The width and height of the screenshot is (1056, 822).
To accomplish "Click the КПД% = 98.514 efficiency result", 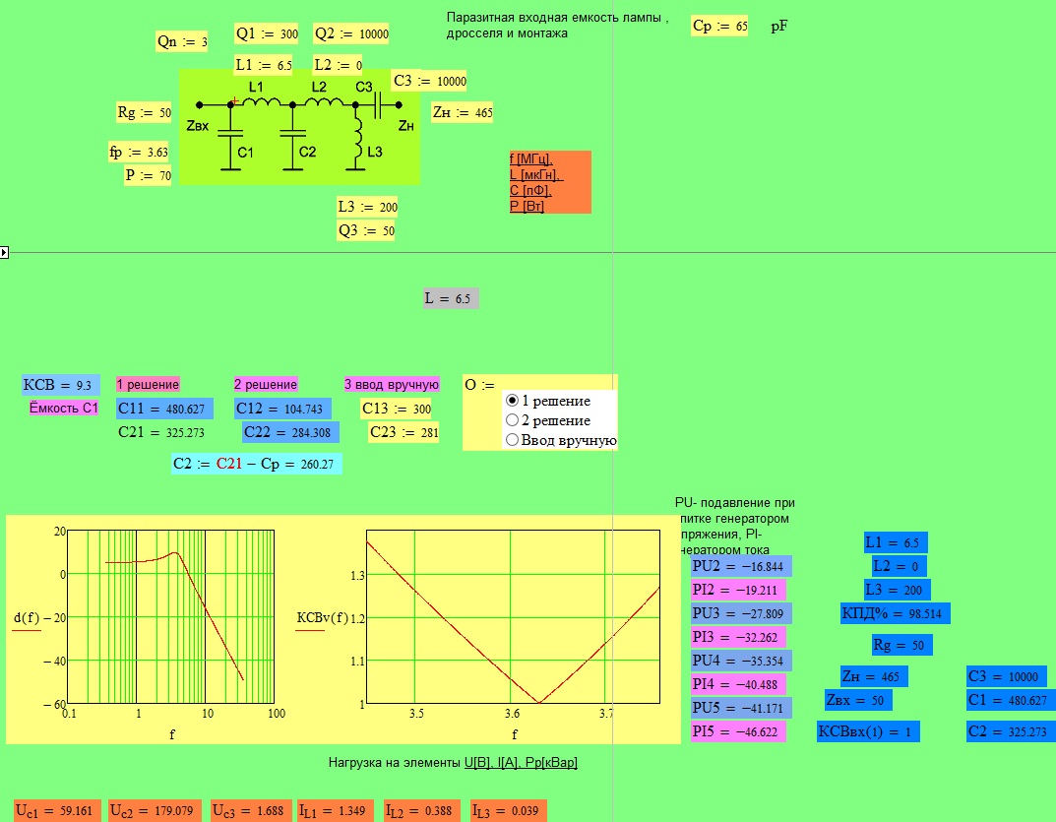I will tap(896, 613).
